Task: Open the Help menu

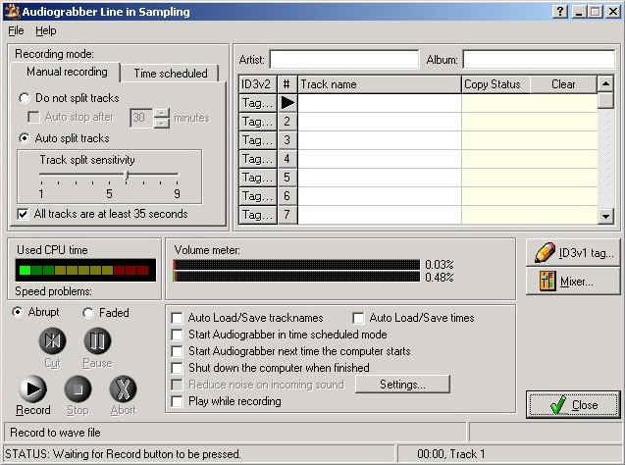Action: [x=45, y=30]
